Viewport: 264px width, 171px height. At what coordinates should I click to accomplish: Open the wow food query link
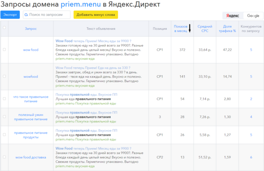(30, 50)
